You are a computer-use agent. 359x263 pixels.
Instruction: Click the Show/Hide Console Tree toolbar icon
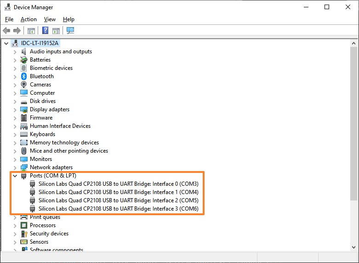click(31, 31)
